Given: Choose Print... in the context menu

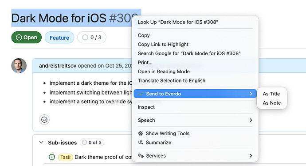Looking at the screenshot, I should [195, 62].
